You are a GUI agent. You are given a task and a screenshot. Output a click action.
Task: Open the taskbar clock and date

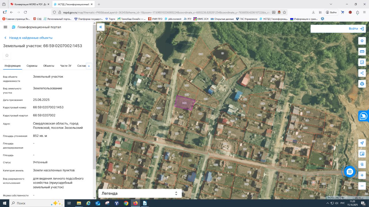pos(352,203)
